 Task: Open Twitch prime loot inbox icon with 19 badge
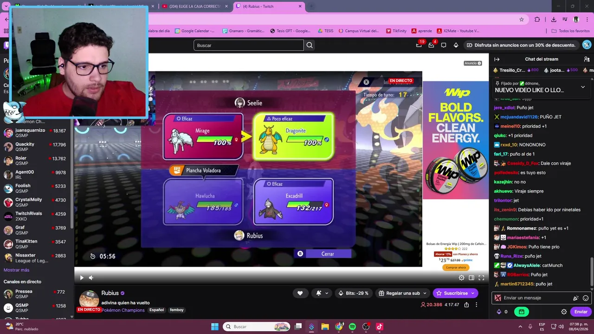pyautogui.click(x=419, y=45)
